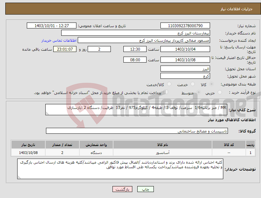This screenshot has height=198, width=261.
Task: Select the کالا/خدمت radio button
Action: click(x=169, y=84)
